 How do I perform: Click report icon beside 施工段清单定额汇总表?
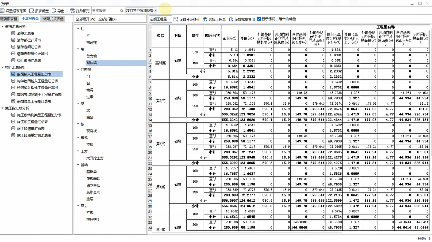(13, 135)
